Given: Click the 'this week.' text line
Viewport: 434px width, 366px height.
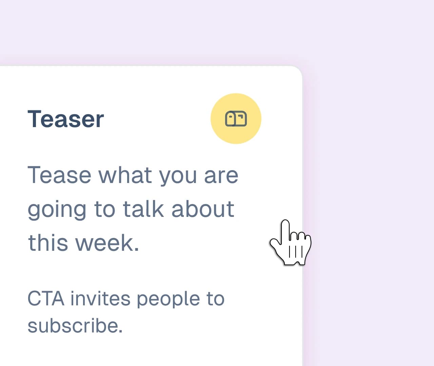Looking at the screenshot, I should tap(83, 243).
